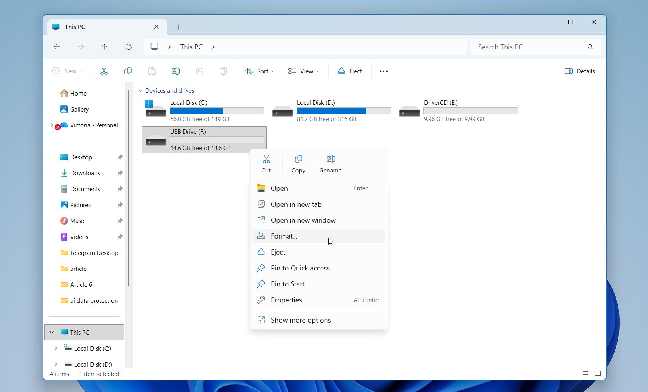
Task: Go back with the left arrow
Action: pyautogui.click(x=57, y=47)
